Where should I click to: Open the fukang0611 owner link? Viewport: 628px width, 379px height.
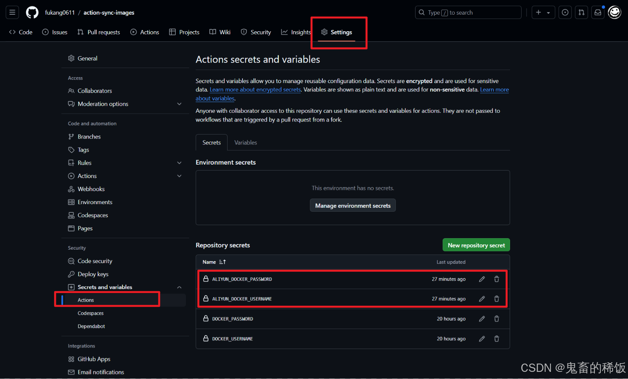pos(60,12)
